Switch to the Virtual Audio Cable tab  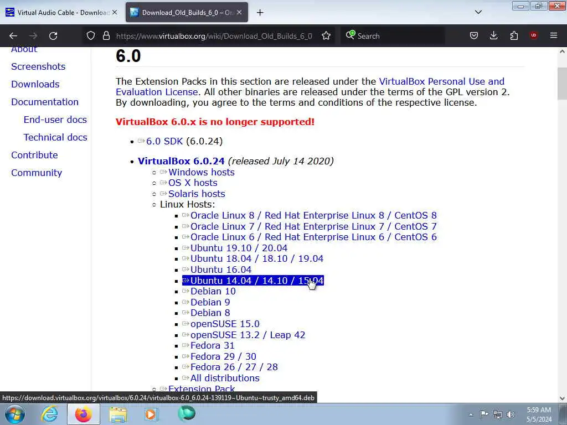(62, 12)
